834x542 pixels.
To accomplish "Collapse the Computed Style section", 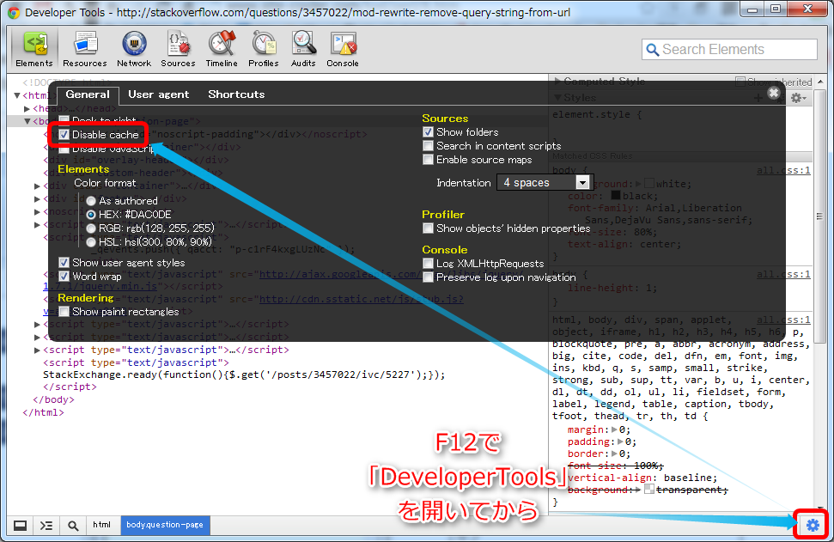I will tap(557, 82).
